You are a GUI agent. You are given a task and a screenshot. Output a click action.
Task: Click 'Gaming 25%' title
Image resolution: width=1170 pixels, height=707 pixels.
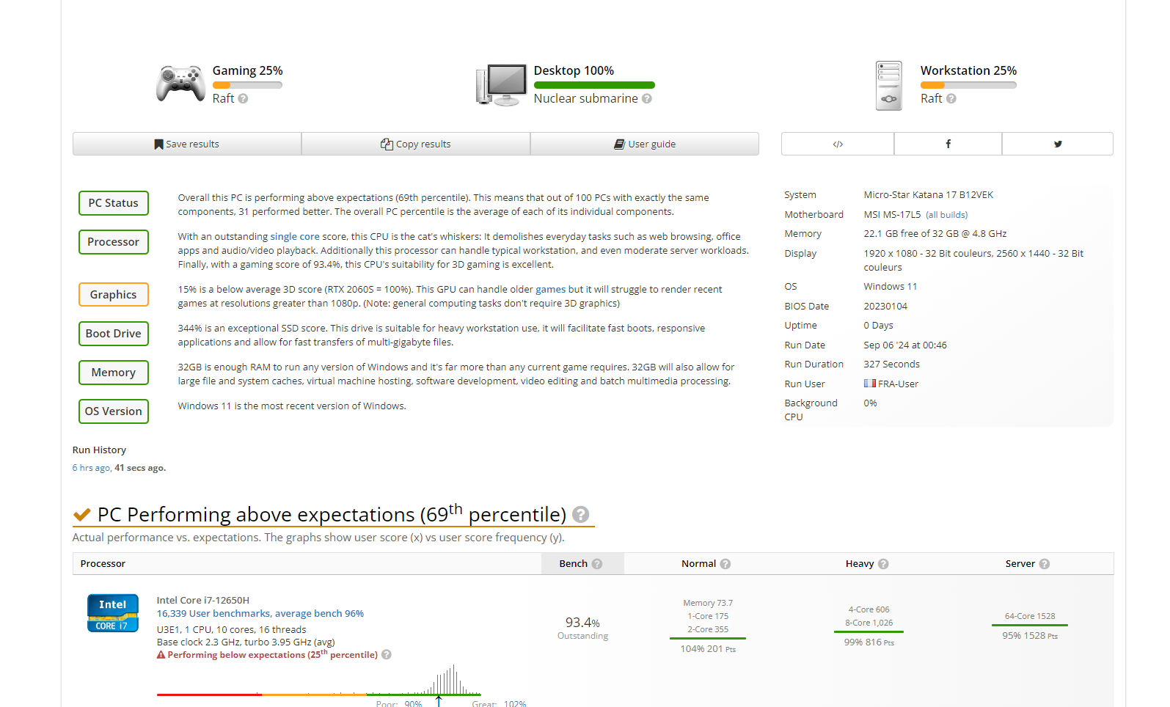coord(248,70)
